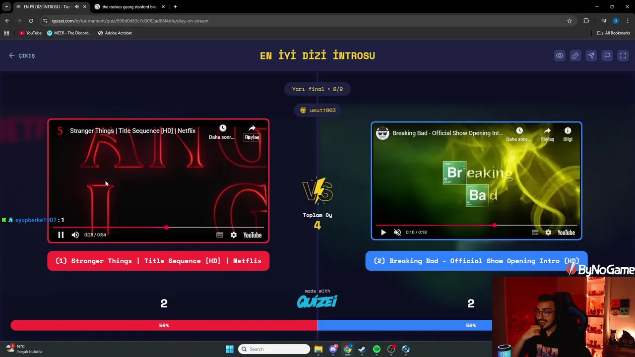The width and height of the screenshot is (635, 357).
Task: Unmute the Breaking Bad video
Action: [397, 232]
